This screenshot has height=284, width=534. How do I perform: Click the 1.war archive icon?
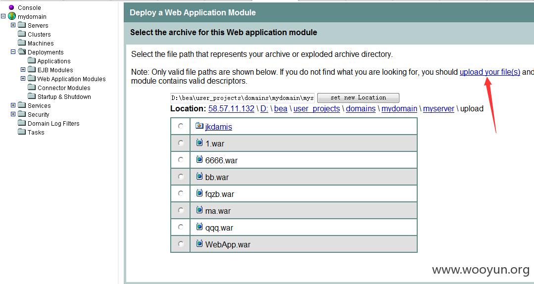(x=199, y=142)
